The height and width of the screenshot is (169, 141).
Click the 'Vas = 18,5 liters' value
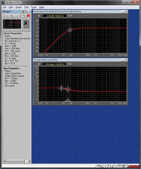[12, 48]
